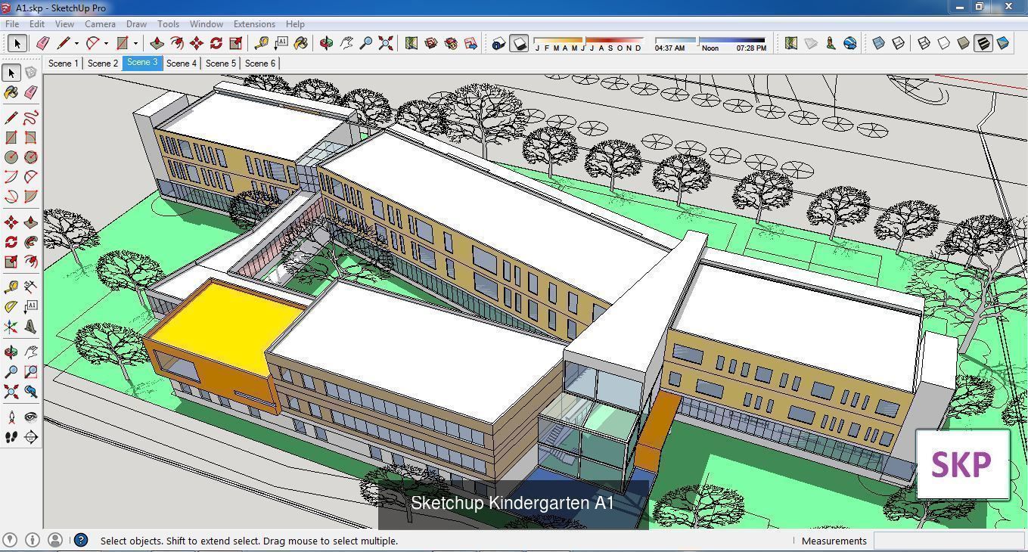Switch to the Scene 5 tab

(x=220, y=63)
